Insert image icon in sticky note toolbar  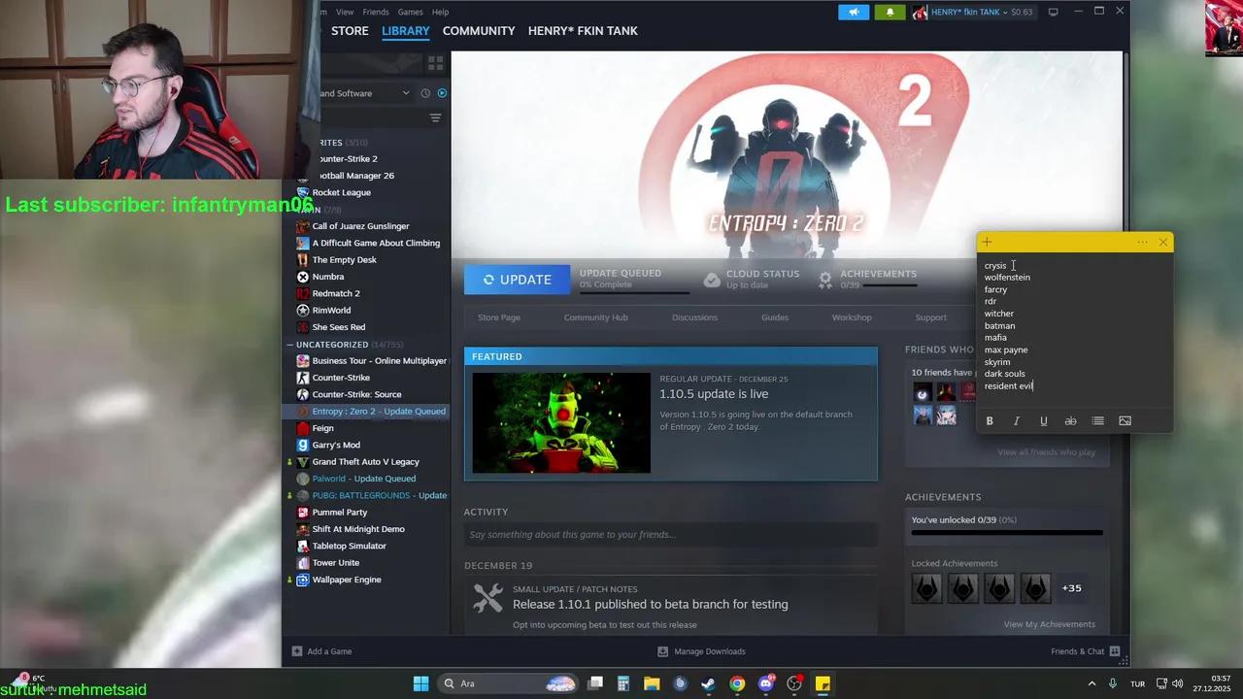(1125, 421)
